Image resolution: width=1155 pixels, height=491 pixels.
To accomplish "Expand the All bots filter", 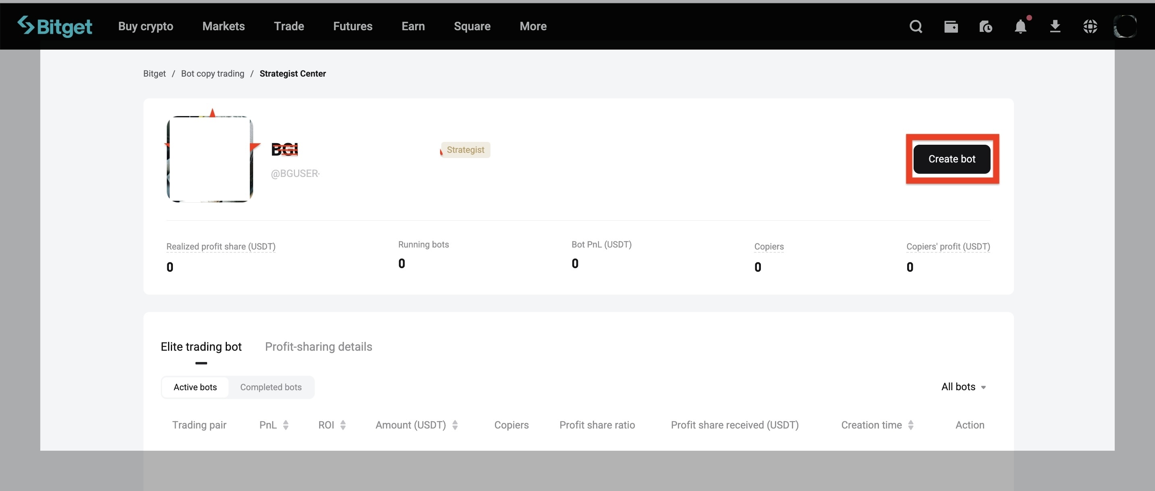I will point(963,387).
